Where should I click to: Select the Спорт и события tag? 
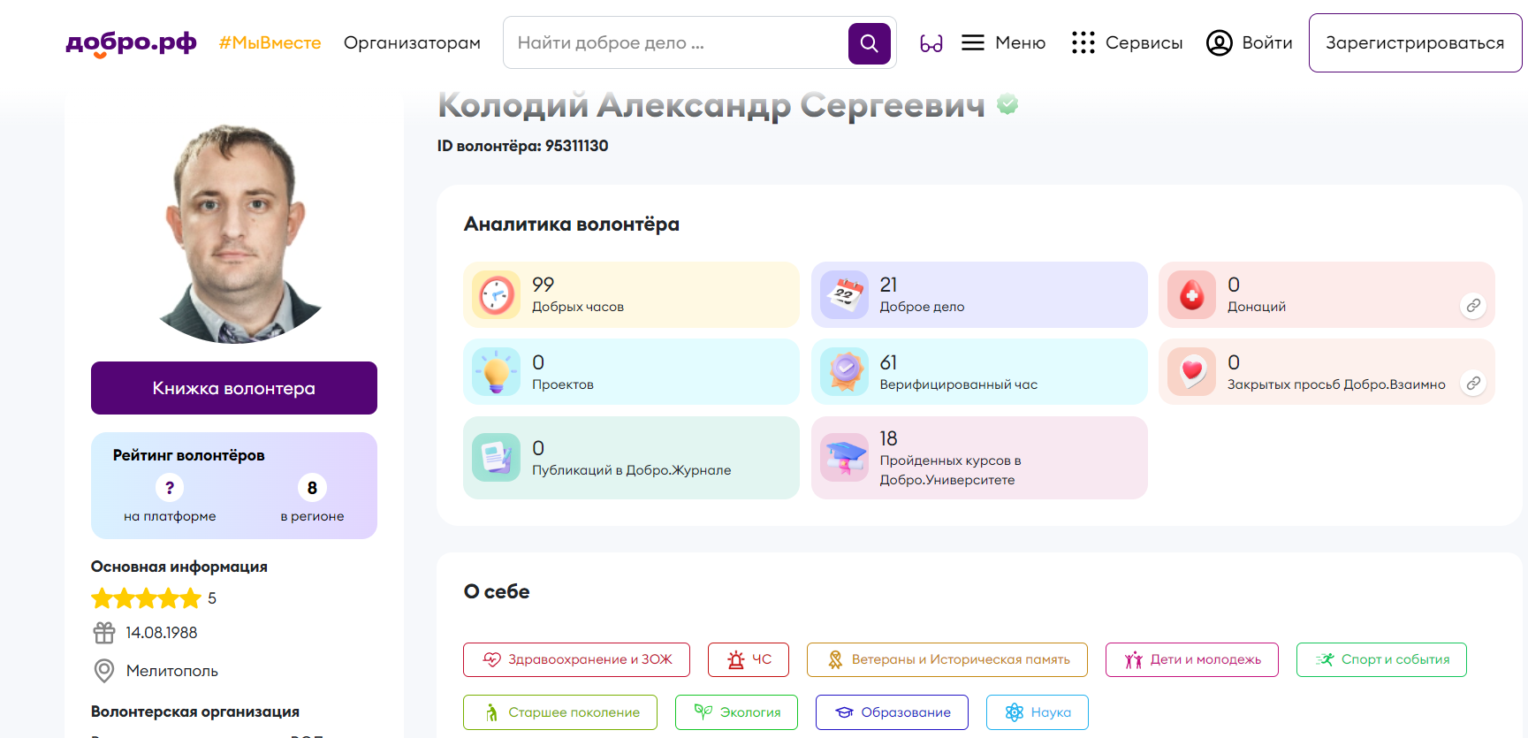1381,659
